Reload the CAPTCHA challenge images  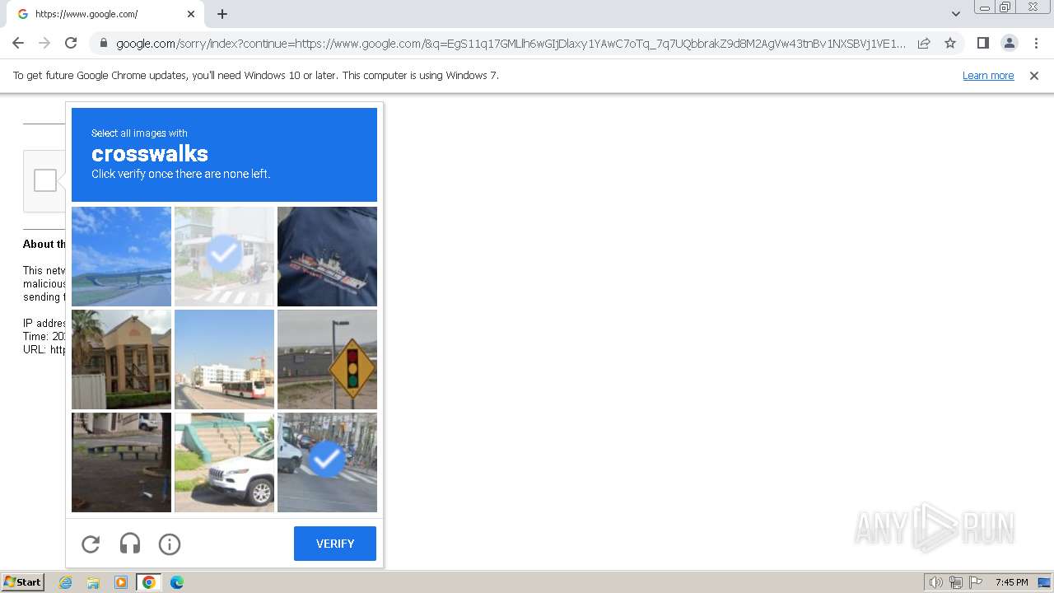click(x=91, y=544)
